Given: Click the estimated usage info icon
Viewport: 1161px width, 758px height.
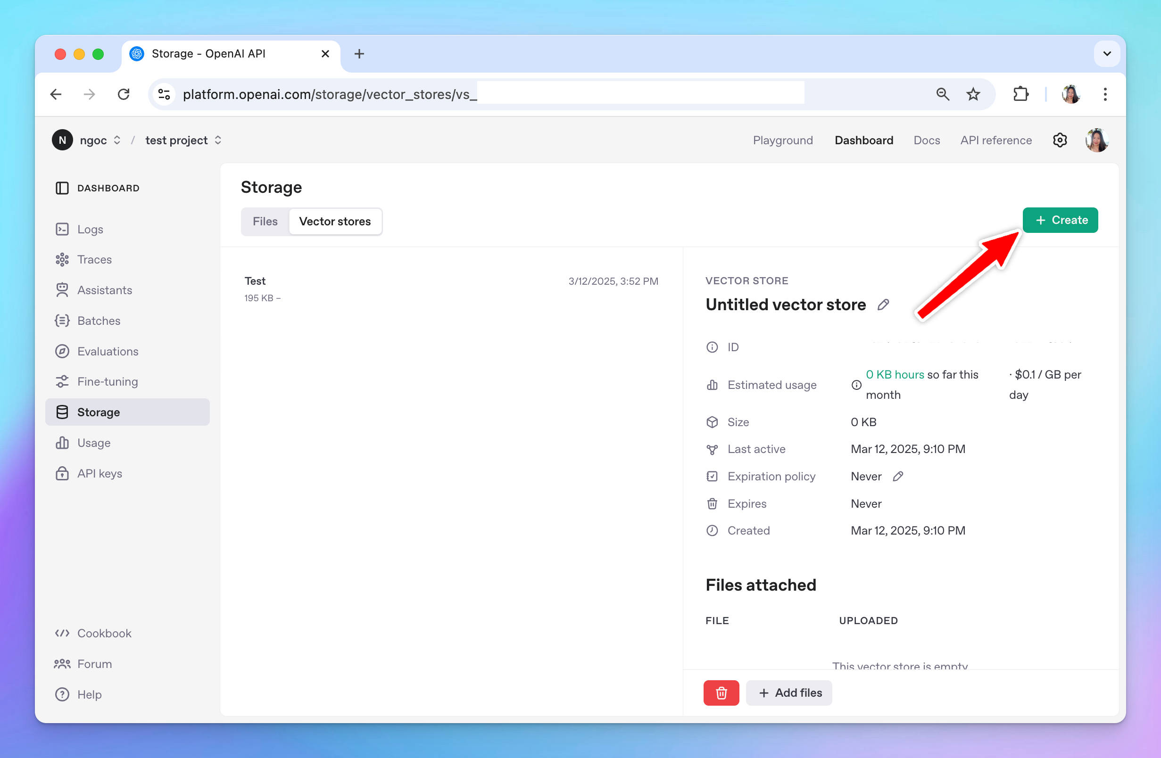Looking at the screenshot, I should (856, 385).
